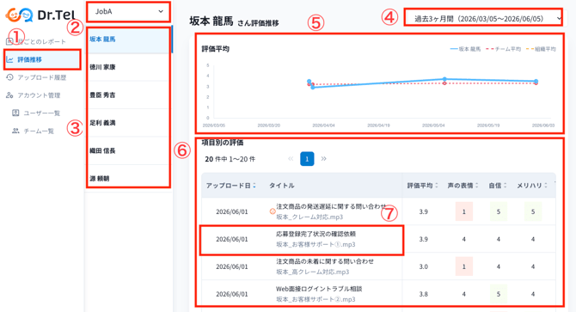
Task: Click the 20 件中 1〜20 件 count text
Action: pos(230,159)
